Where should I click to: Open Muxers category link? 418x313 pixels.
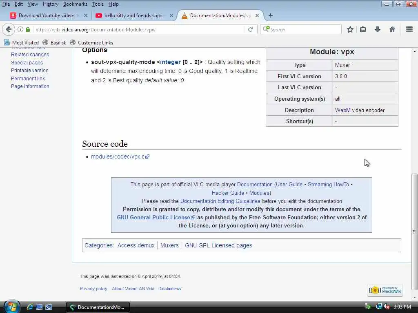[169, 245]
